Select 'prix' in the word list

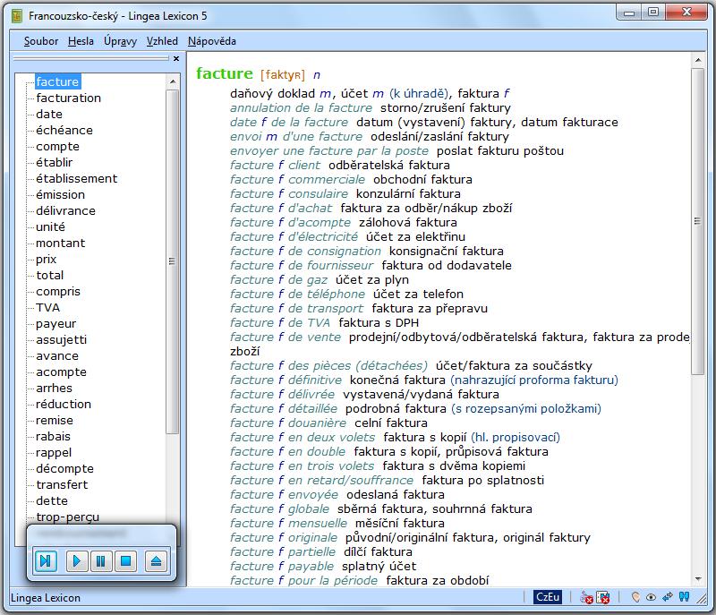click(x=47, y=259)
